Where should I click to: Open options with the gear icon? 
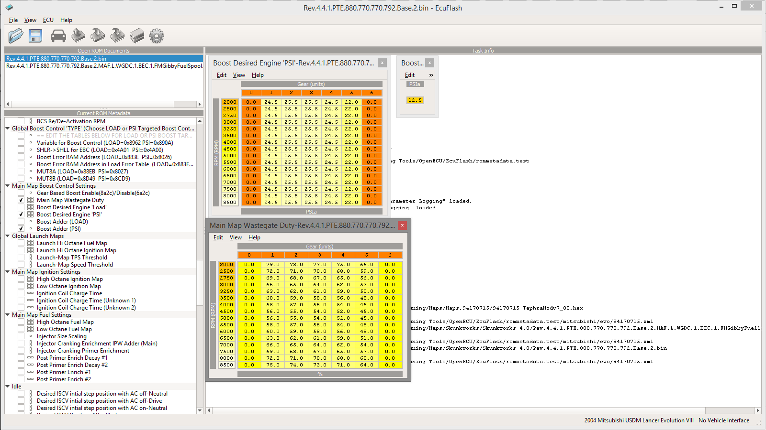156,36
